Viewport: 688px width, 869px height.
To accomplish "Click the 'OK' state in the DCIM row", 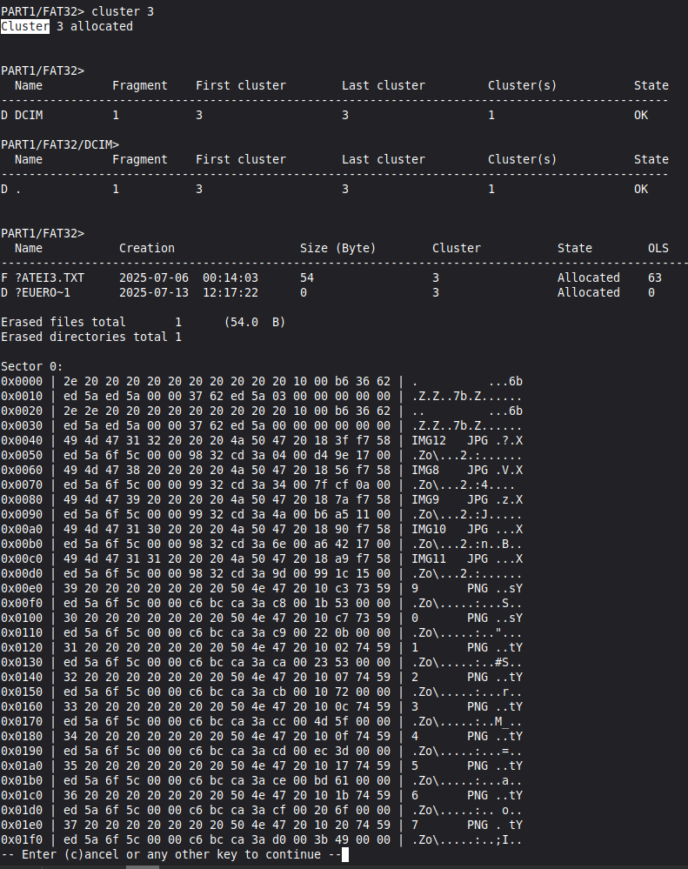I will click(x=641, y=115).
